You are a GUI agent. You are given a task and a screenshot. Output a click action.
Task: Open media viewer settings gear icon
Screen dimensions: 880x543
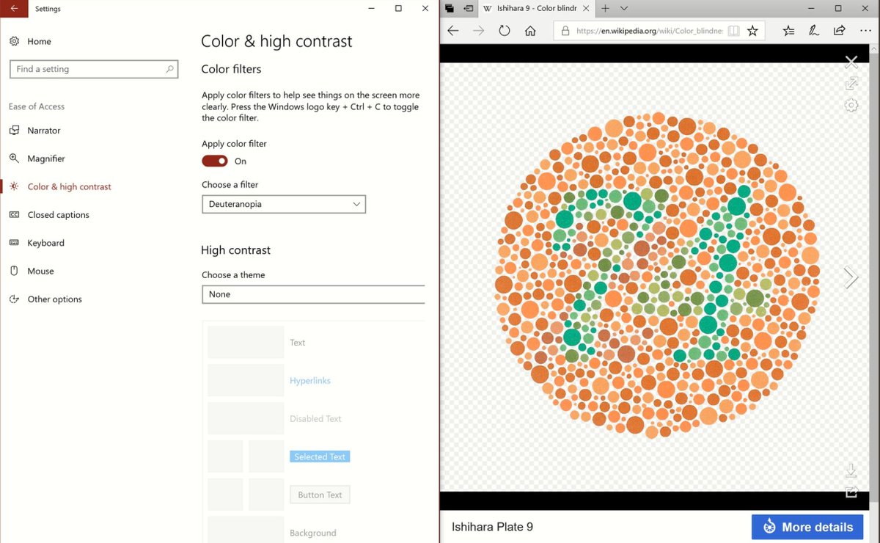(x=851, y=105)
